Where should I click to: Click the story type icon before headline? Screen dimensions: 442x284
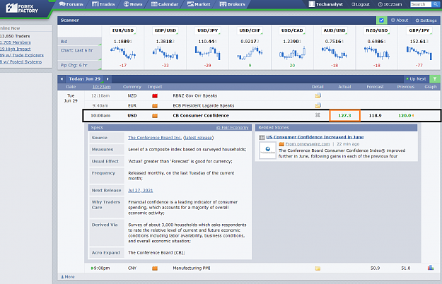point(262,137)
